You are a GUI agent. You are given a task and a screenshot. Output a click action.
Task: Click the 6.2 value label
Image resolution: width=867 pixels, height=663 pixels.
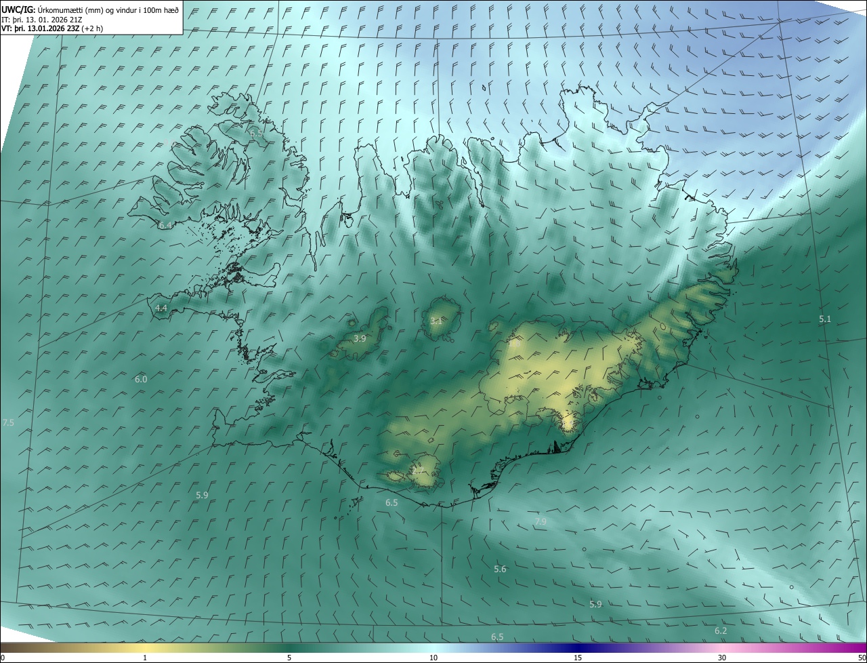(x=721, y=631)
